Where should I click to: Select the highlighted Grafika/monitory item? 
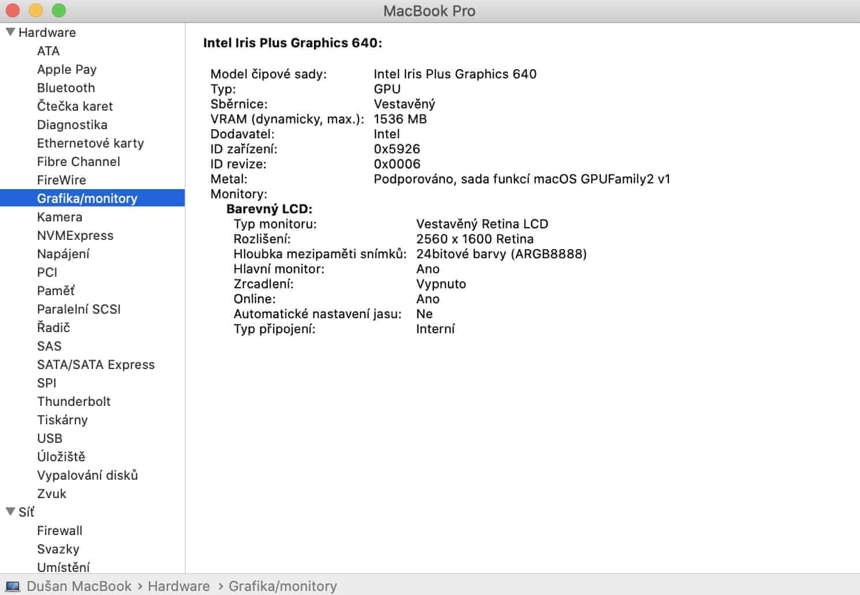(x=92, y=198)
